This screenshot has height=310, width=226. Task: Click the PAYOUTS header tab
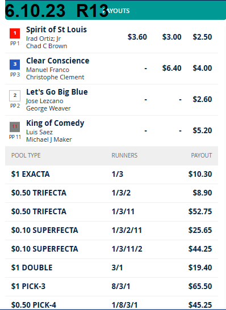coord(116,11)
